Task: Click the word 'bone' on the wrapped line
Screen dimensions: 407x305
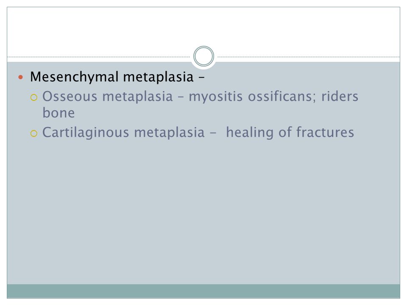Action: (x=59, y=113)
